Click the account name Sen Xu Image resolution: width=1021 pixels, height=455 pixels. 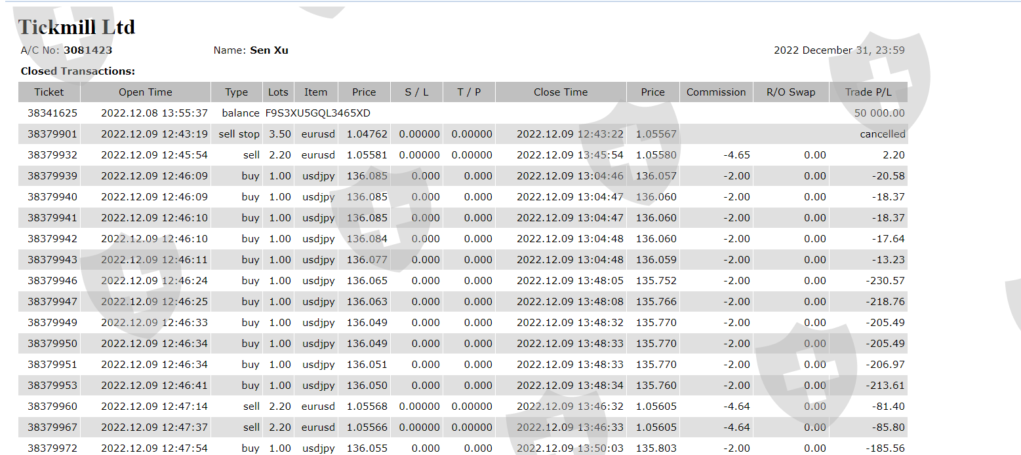269,50
